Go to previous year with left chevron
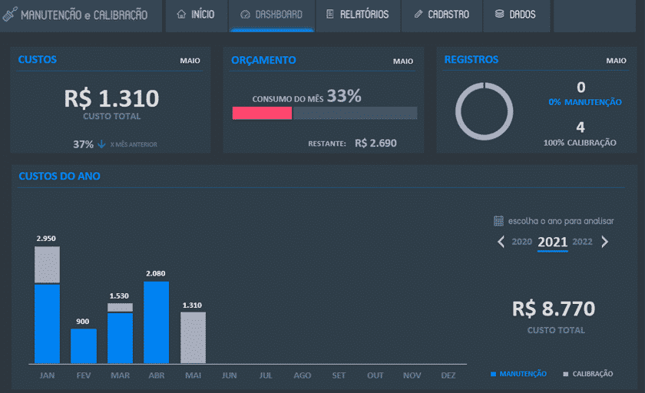 501,242
